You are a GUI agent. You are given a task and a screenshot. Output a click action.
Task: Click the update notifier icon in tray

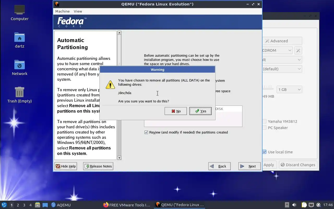point(318,205)
